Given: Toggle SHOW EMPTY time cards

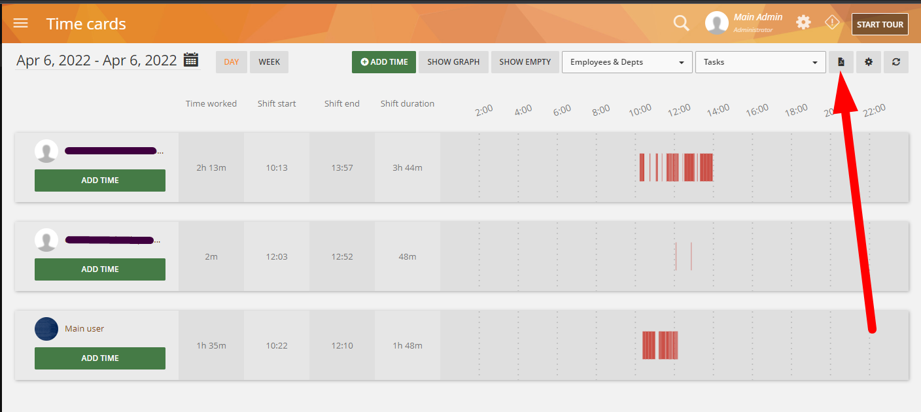Looking at the screenshot, I should click(525, 62).
